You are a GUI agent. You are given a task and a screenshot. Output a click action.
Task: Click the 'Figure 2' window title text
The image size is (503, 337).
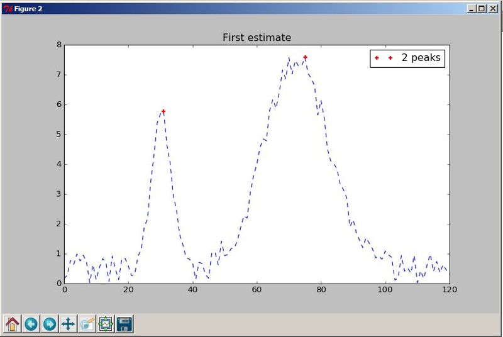28,9
